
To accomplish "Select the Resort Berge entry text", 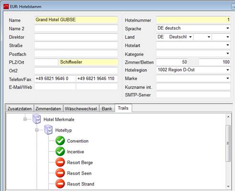I will click(80, 162).
